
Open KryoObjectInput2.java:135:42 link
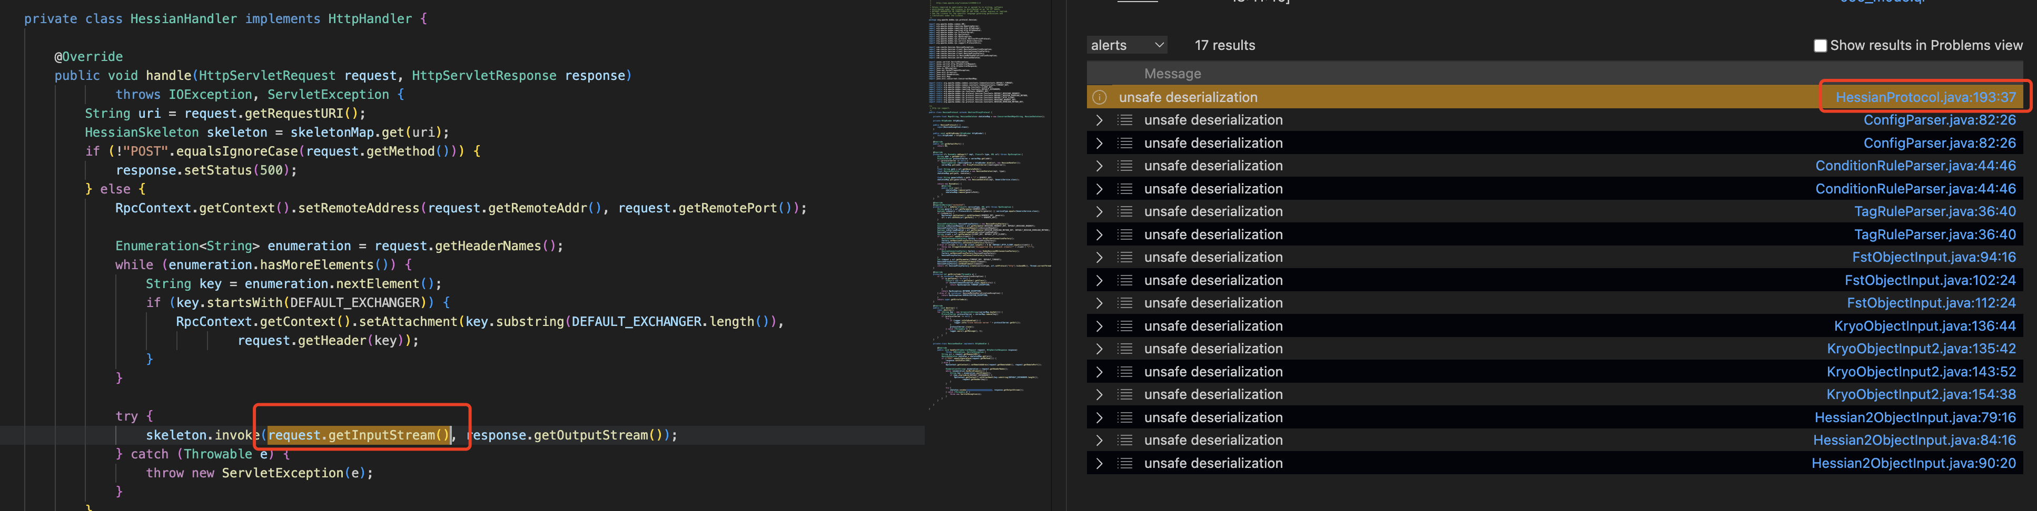click(1921, 349)
